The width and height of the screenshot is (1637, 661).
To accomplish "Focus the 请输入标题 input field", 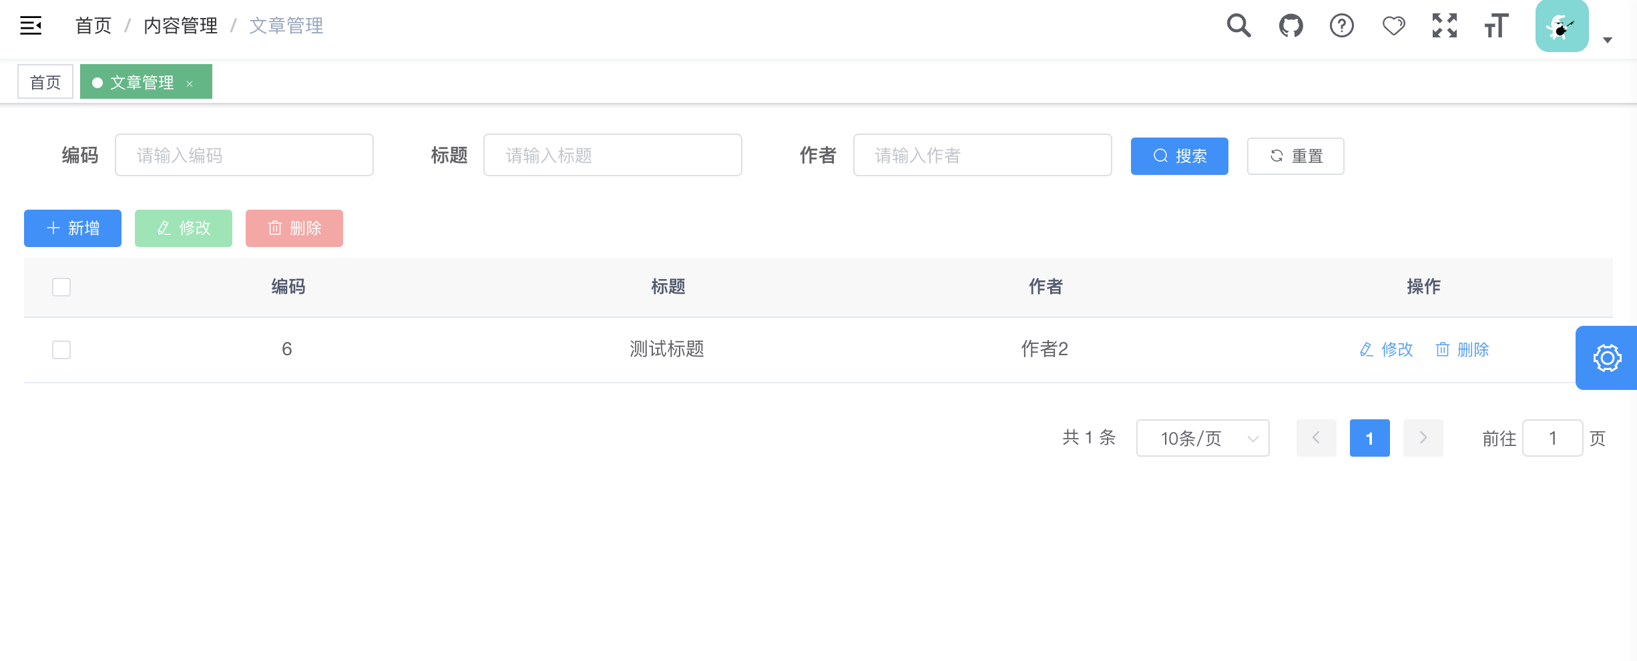I will pos(612,155).
